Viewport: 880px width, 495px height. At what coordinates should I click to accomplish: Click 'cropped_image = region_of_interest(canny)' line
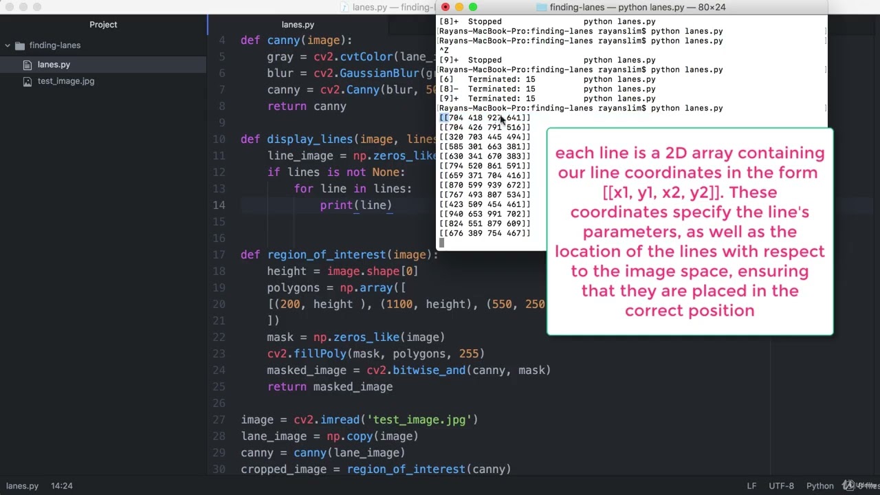tap(376, 469)
